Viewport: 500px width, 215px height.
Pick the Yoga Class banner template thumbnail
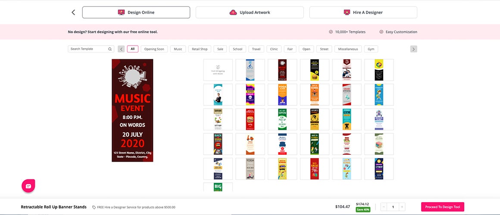pos(282,95)
